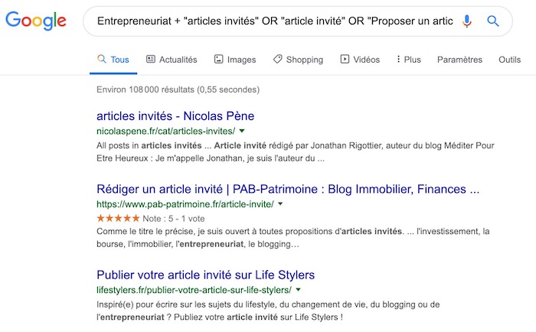Expand the nicolaspene.fr result dropdown arrow
The width and height of the screenshot is (536, 332).
[x=242, y=131]
